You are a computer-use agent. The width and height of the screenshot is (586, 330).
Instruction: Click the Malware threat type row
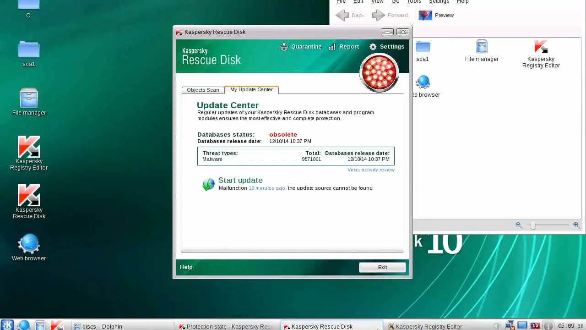[296, 159]
